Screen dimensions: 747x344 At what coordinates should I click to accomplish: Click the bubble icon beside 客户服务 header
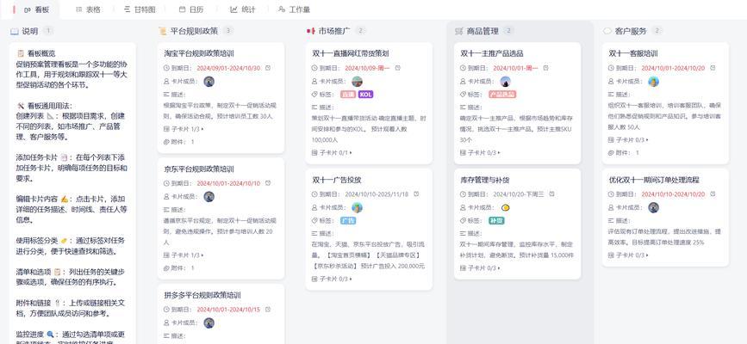coord(607,32)
